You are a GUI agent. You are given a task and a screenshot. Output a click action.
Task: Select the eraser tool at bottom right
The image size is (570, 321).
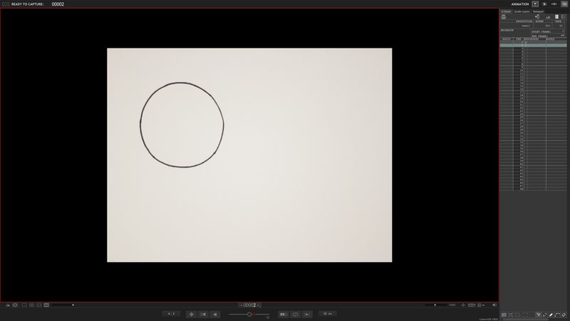click(564, 315)
